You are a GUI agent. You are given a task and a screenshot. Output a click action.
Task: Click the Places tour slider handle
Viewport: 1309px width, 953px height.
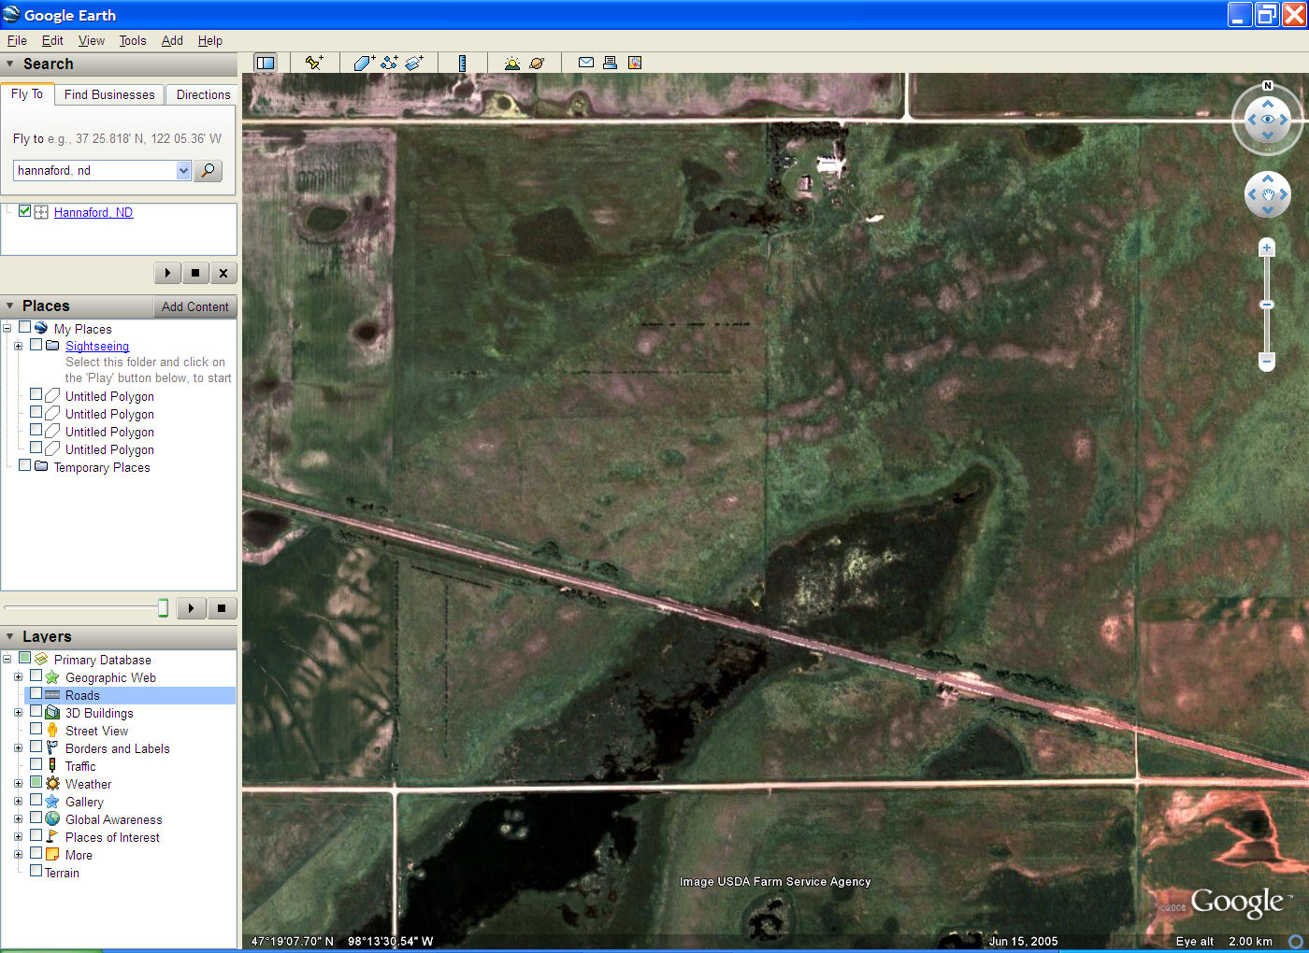click(163, 608)
